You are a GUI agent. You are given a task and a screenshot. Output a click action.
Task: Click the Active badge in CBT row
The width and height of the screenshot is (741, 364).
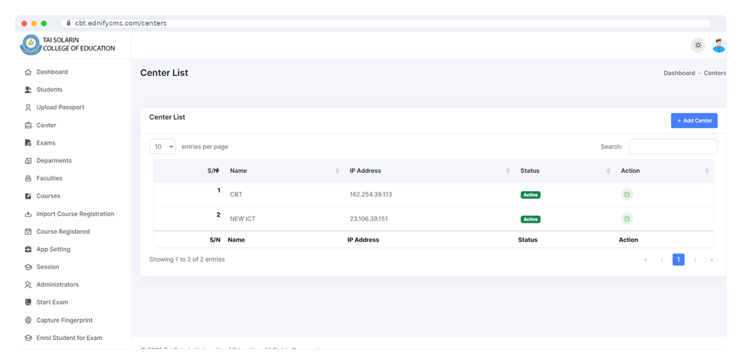[x=530, y=195]
